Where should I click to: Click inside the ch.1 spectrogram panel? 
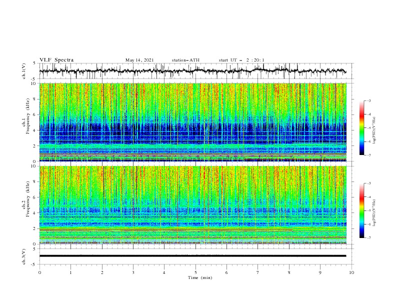[192, 122]
